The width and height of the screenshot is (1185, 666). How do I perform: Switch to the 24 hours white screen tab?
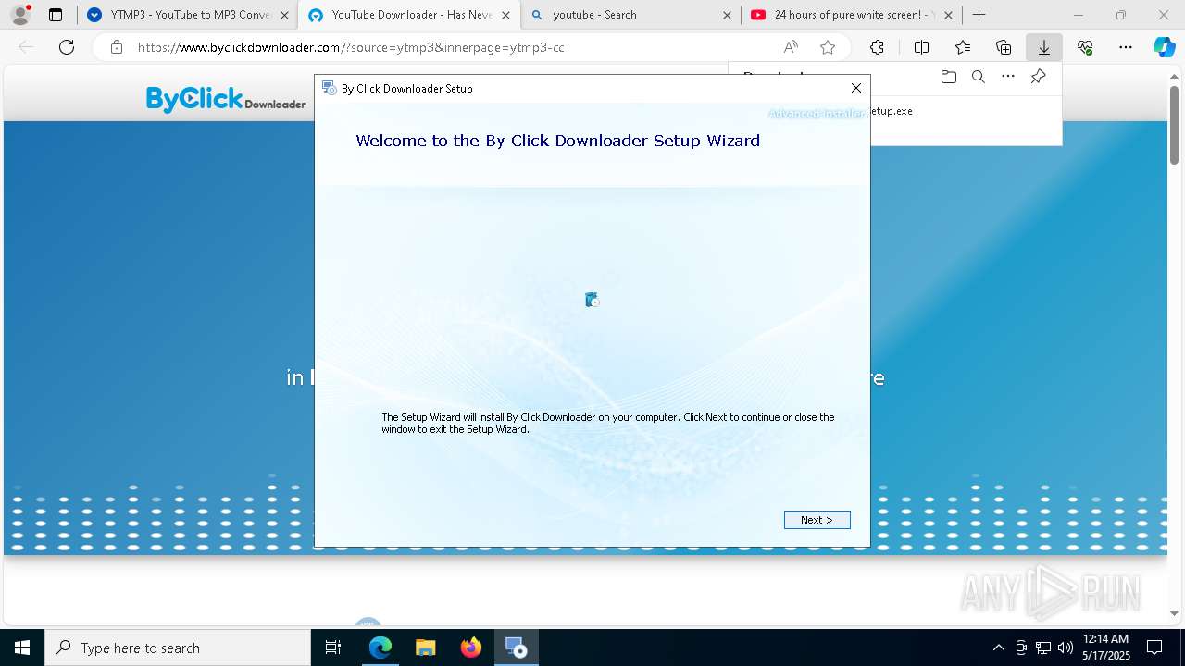tap(852, 15)
